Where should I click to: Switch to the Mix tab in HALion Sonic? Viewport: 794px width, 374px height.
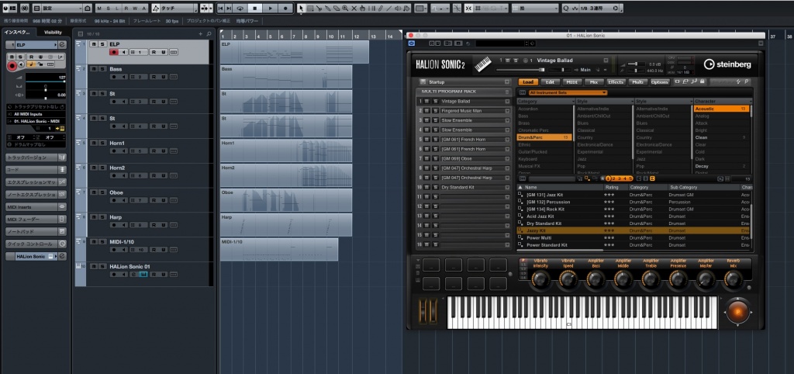593,81
